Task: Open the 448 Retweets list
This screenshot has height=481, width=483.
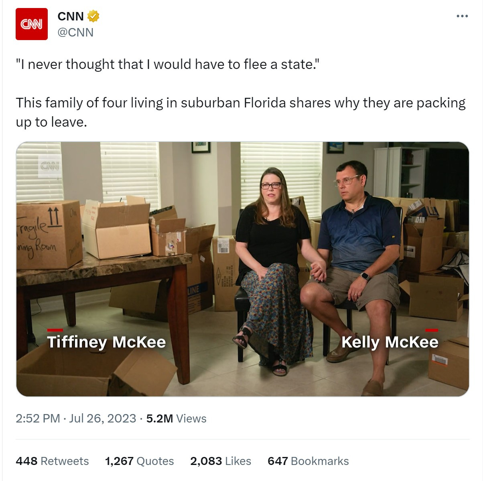Action: [x=52, y=461]
